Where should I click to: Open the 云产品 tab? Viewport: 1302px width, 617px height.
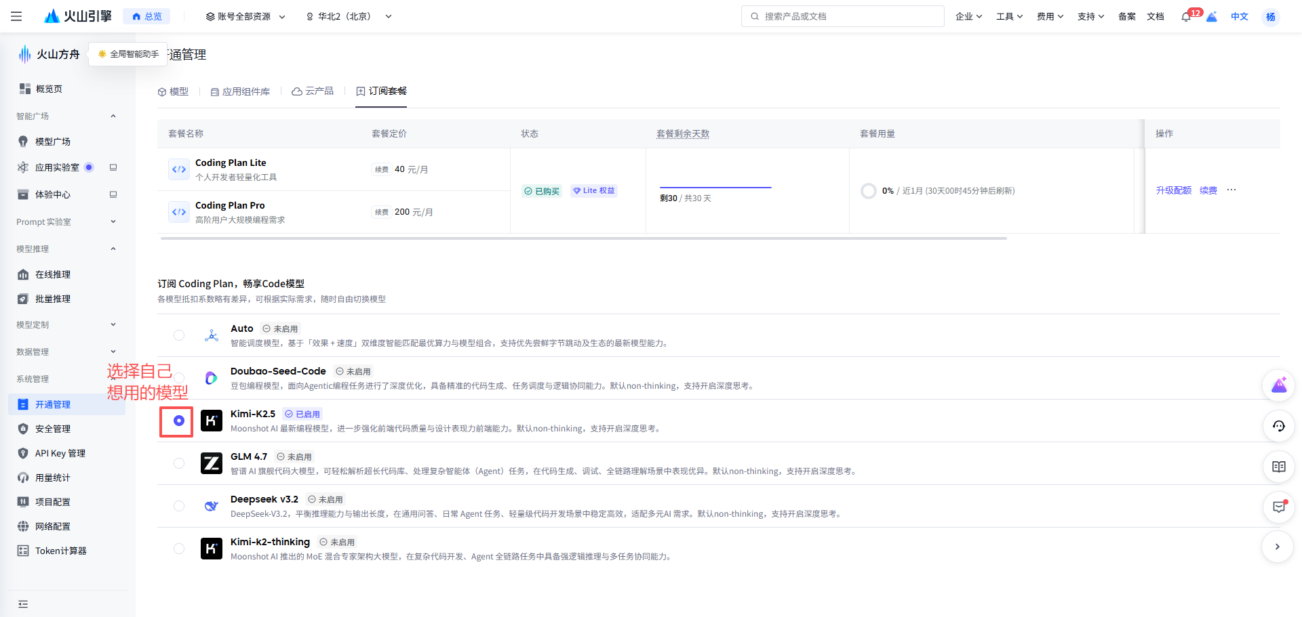coord(313,91)
